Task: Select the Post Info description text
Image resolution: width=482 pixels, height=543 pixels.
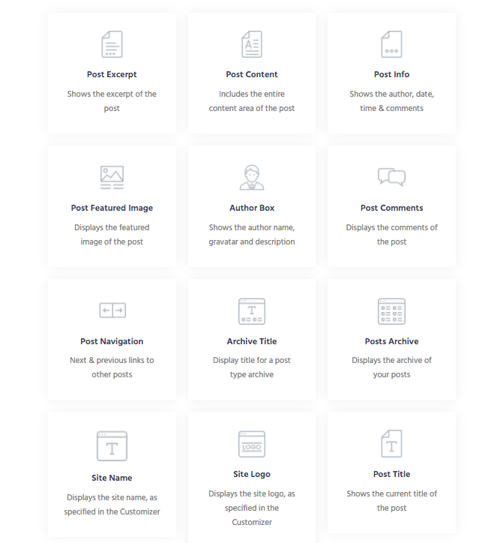Action: pyautogui.click(x=391, y=101)
